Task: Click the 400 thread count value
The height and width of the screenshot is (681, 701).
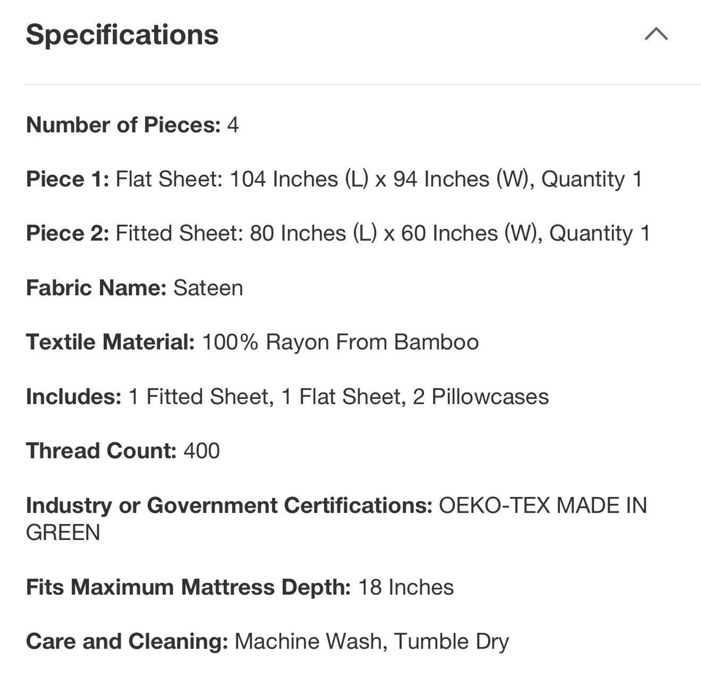Action: point(202,451)
